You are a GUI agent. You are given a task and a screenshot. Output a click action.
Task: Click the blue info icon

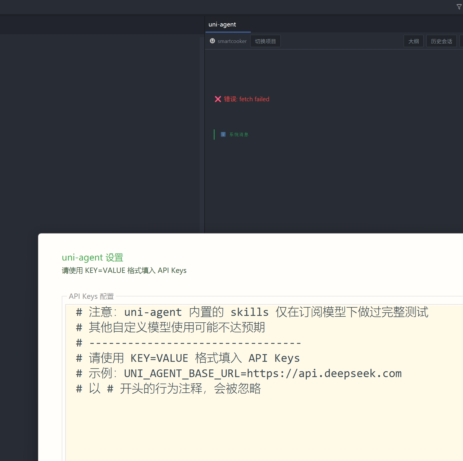click(223, 135)
